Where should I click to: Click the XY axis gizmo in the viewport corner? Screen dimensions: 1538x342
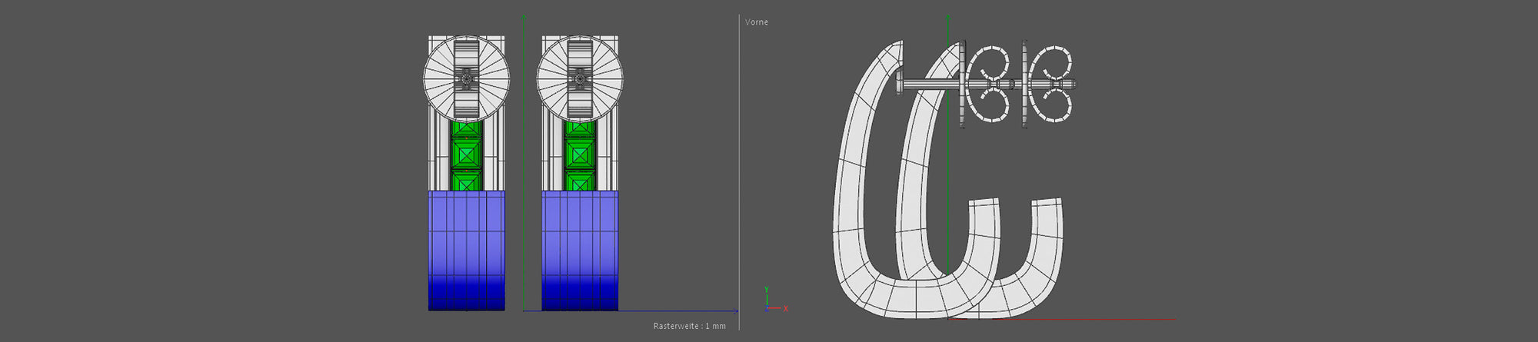(773, 302)
